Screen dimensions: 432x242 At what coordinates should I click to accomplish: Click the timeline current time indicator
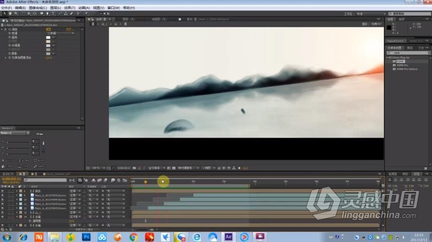[146, 182]
